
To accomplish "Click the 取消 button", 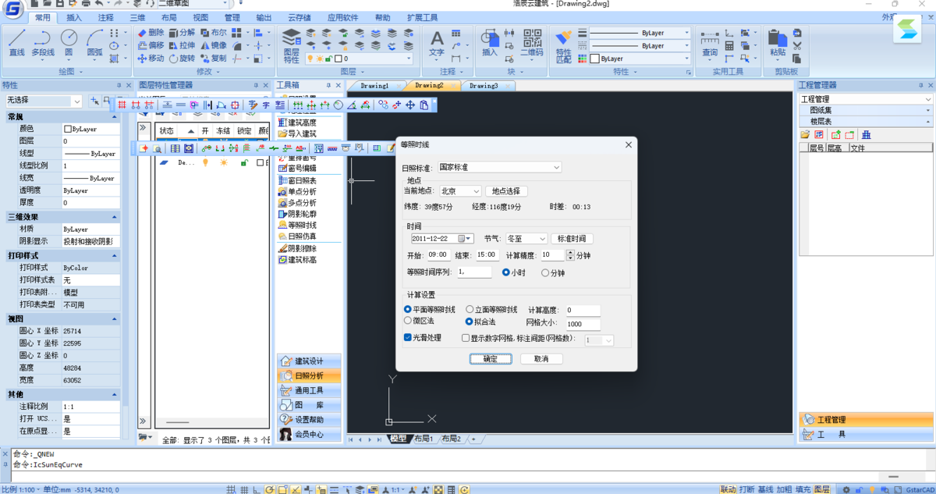I will [541, 359].
